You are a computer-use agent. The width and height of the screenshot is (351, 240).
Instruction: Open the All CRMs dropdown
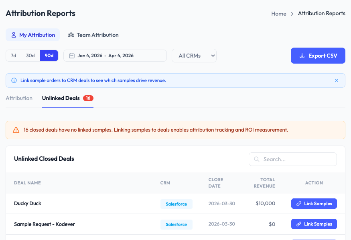click(194, 56)
